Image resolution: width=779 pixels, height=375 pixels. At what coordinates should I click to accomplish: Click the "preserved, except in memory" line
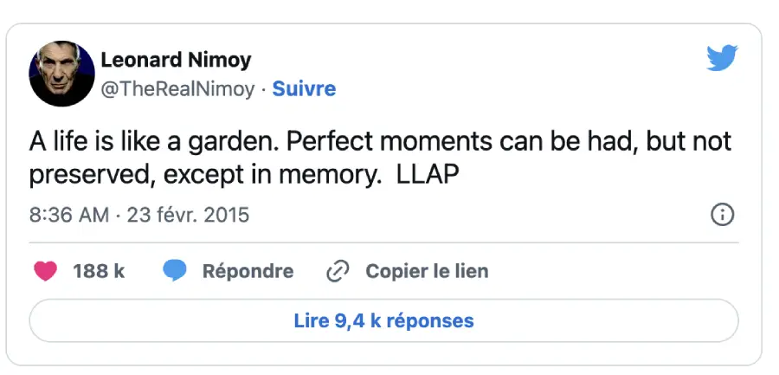(205, 174)
